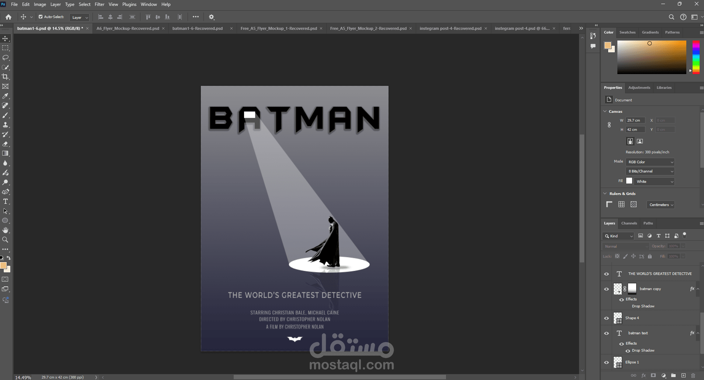Filter layers by type layers icon
Screen dimensions: 704x380
[658, 236]
